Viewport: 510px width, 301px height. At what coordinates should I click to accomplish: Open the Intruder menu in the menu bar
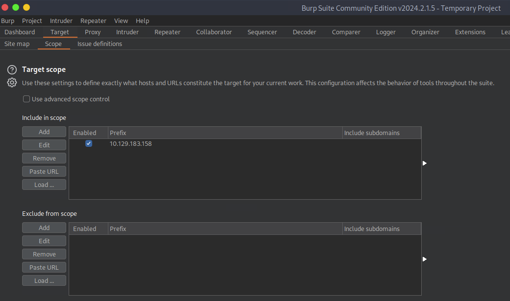(61, 21)
